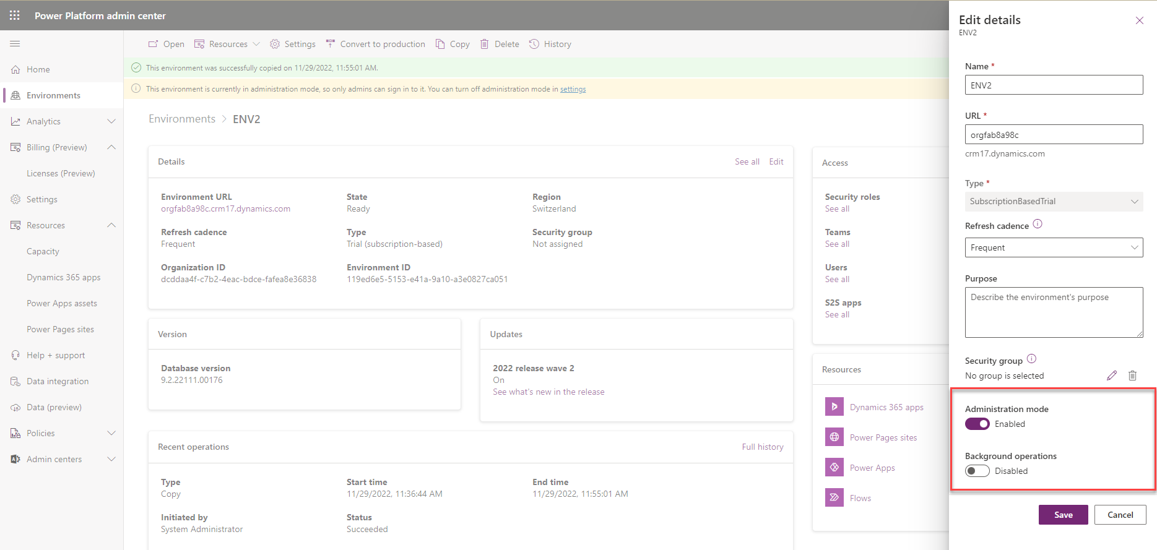Collapse the Billing (Preview) section chevron
1157x550 pixels.
(111, 148)
